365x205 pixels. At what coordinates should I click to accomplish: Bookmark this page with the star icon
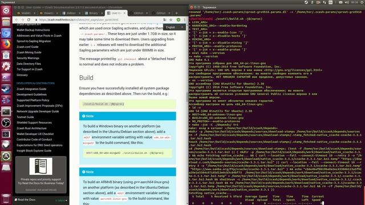171,20
